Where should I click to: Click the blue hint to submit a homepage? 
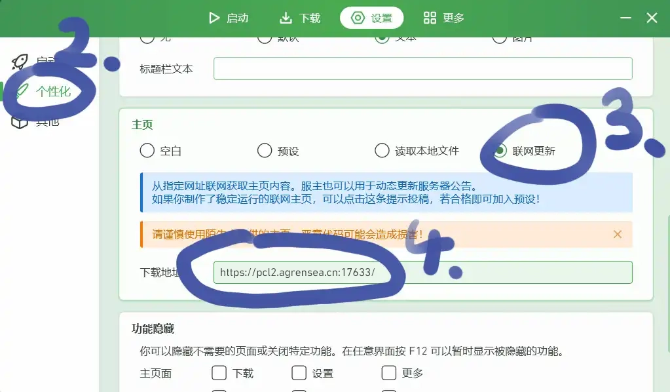point(386,193)
